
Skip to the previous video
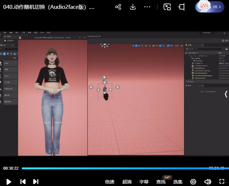tap(23, 182)
